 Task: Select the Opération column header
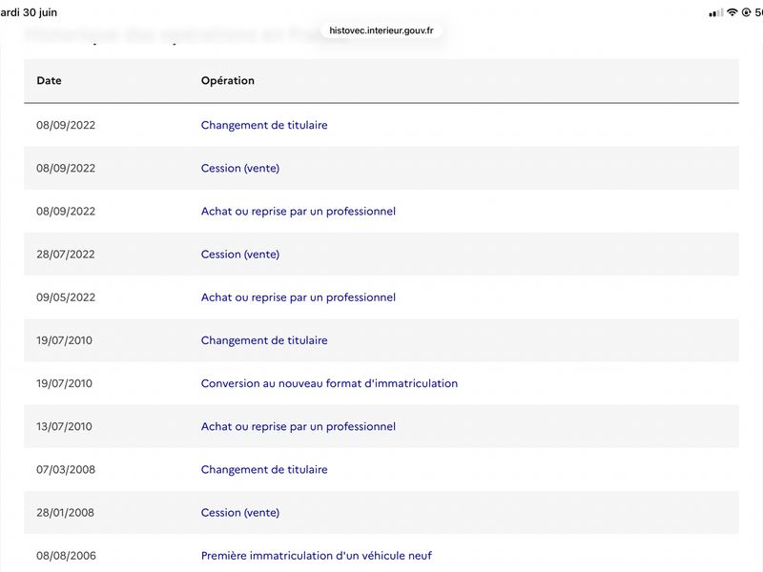tap(228, 80)
